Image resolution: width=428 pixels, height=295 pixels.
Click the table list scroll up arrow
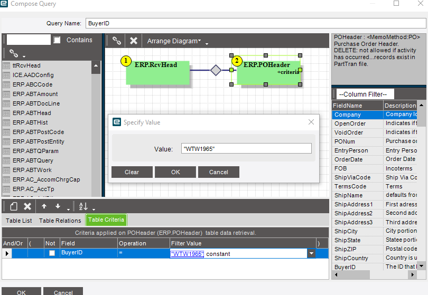point(96,66)
